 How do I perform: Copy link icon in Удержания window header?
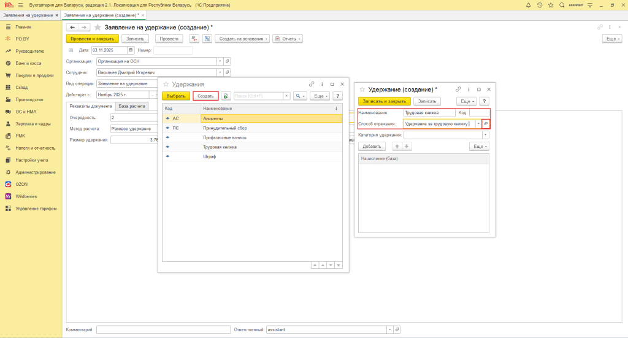coord(312,84)
